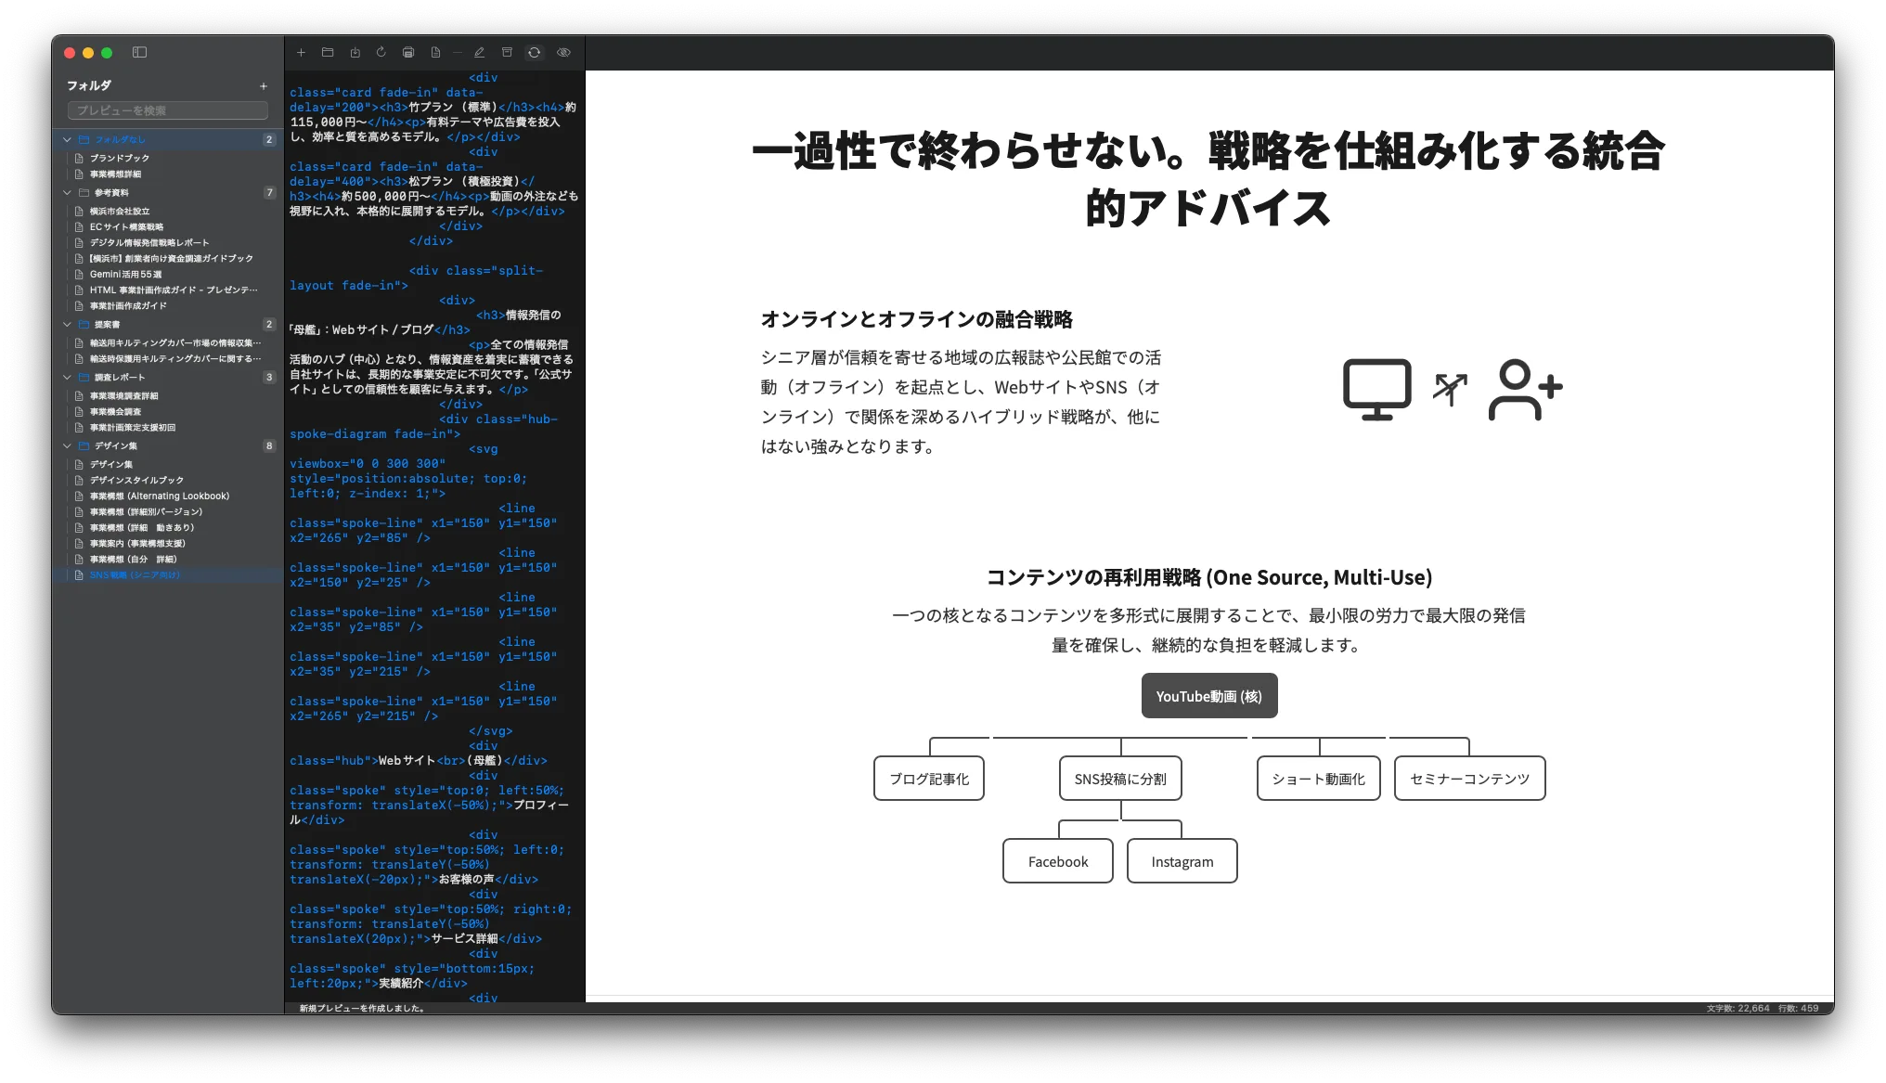Click the archive box icon in the toolbar

[x=507, y=53]
